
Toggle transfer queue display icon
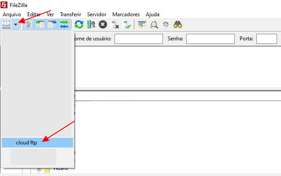(x=64, y=25)
